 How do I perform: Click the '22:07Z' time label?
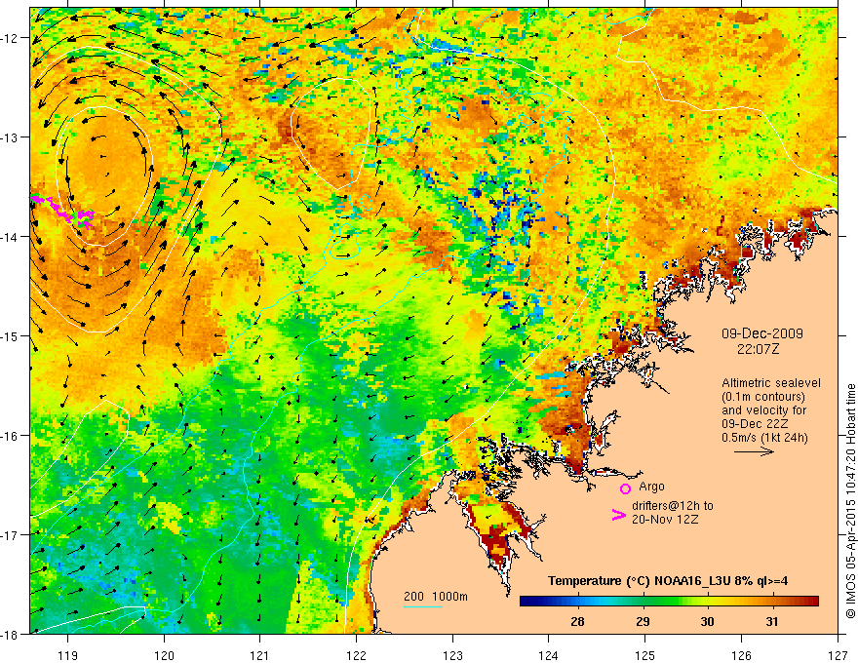[758, 348]
